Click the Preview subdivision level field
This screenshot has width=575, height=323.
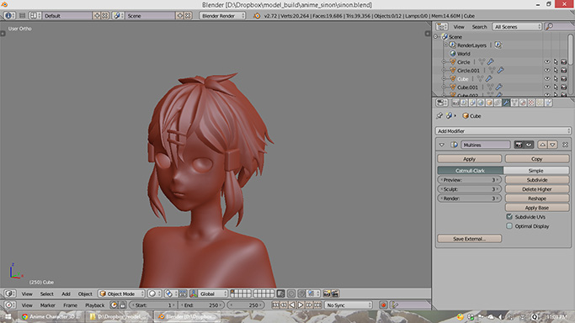click(x=470, y=180)
